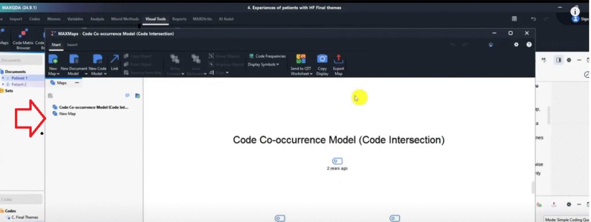Open the Codes menu tab
Viewport: 591px width, 222px height.
[35, 19]
